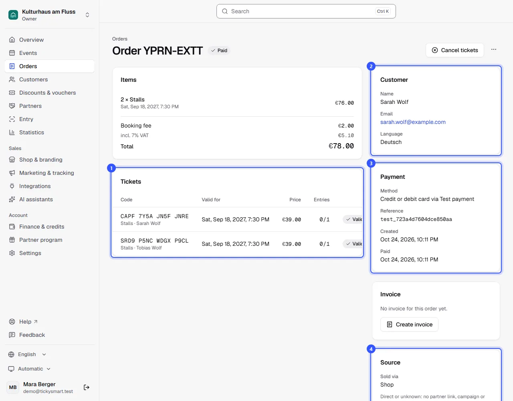513x401 pixels.
Task: Click the Booking fee amount €2.00
Action: (x=346, y=126)
